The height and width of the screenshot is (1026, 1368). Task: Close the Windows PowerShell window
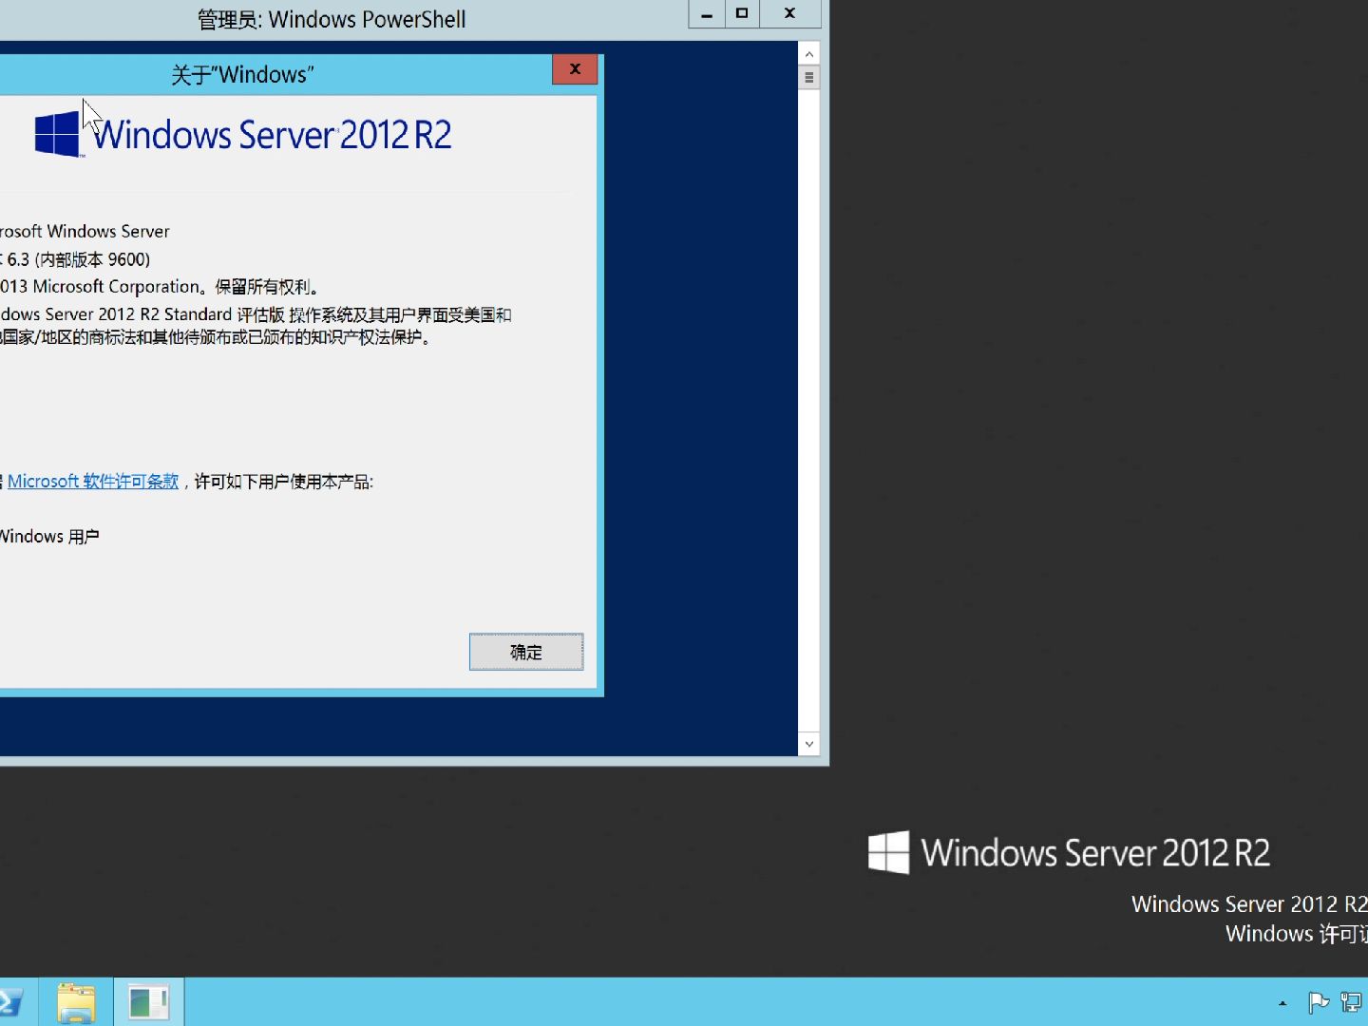point(789,14)
